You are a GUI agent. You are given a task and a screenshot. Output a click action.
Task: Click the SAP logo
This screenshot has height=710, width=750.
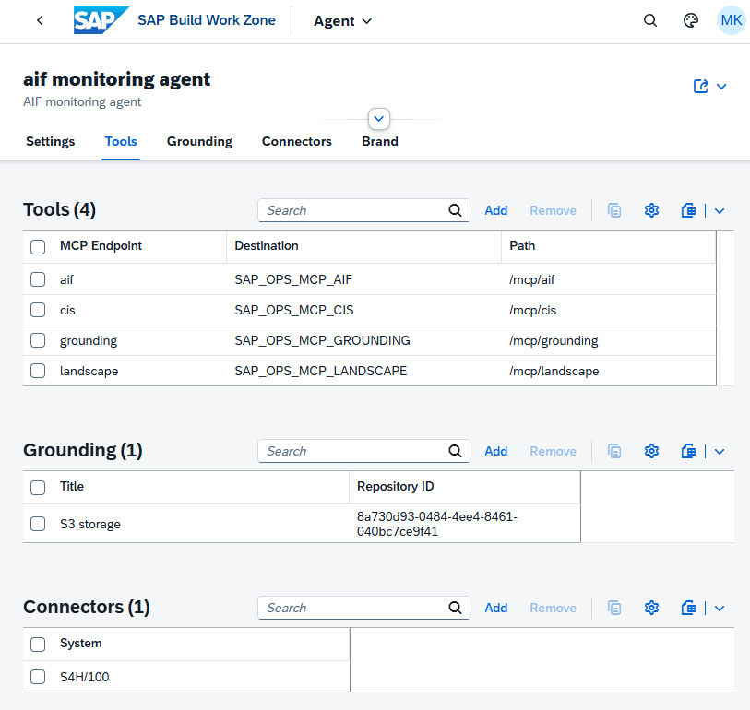point(101,20)
